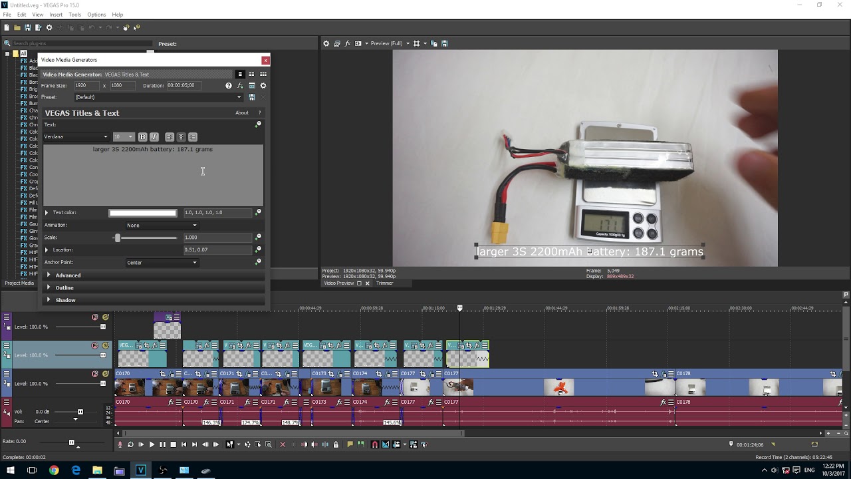Toggle Loop Playback in transport bar

click(130, 444)
